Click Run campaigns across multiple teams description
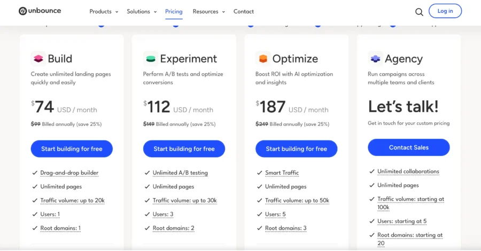This screenshot has height=251, width=481. pyautogui.click(x=401, y=78)
